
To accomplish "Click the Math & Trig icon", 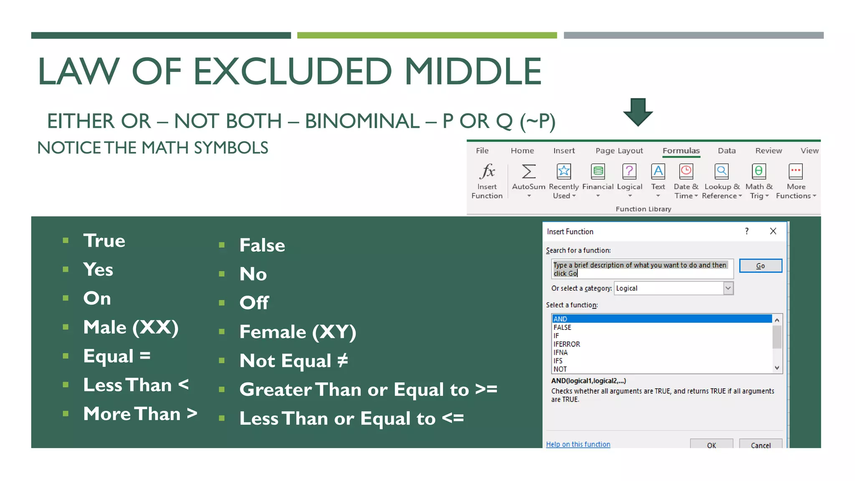I will point(759,171).
